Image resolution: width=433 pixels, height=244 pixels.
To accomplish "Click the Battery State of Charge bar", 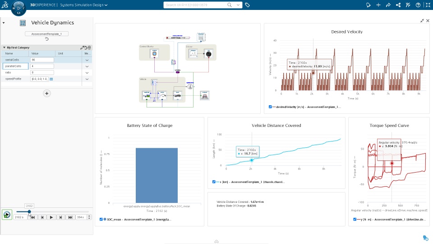I will pyautogui.click(x=157, y=175).
